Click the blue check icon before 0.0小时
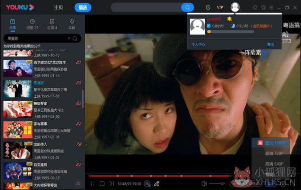This screenshot has height=190, width=301. pos(209,26)
